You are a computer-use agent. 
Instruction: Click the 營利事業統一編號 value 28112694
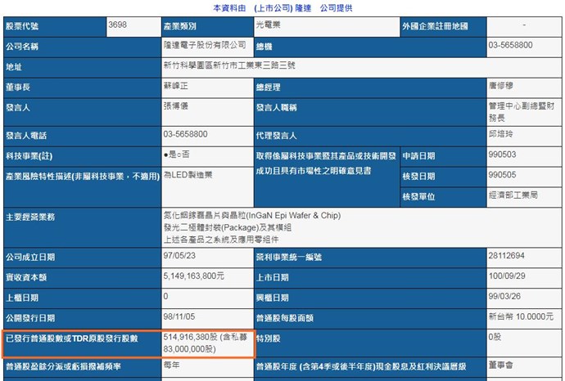(505, 257)
